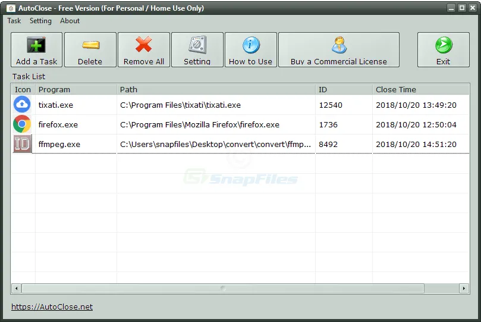This screenshot has height=322, width=481.
Task: Click the AutoClose title bar icon
Action: (x=11, y=8)
